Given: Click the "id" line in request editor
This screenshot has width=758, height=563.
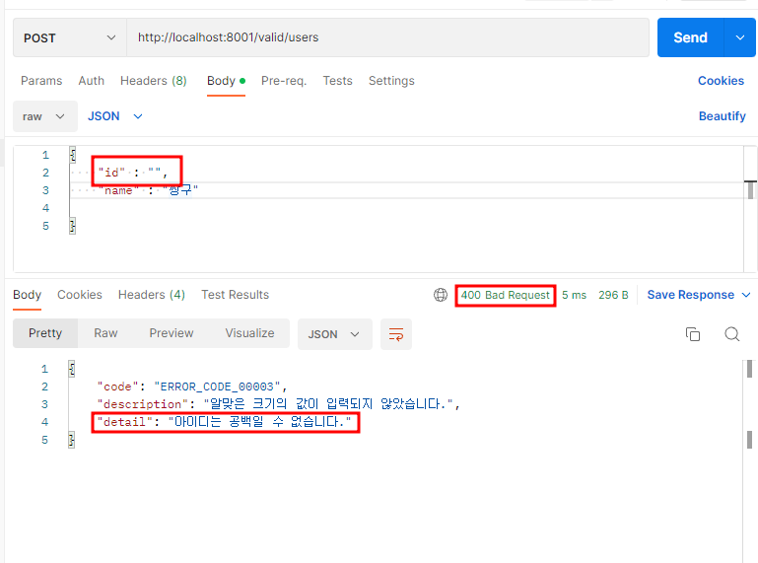Looking at the screenshot, I should click(132, 173).
